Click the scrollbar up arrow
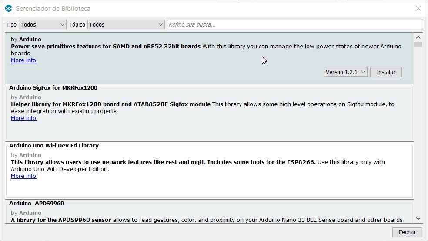 (x=418, y=37)
